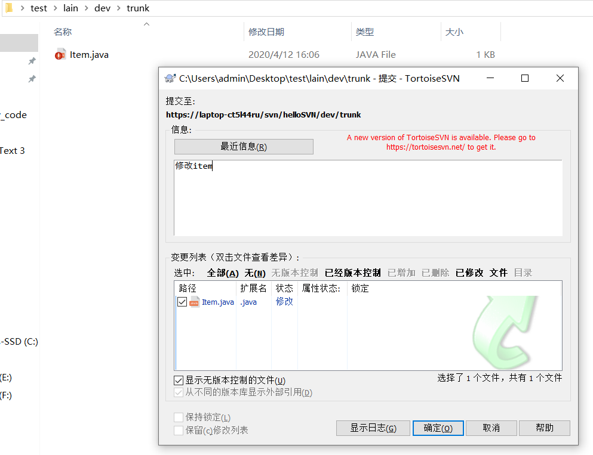Click the 文件 selection filter
Image resolution: width=593 pixels, height=455 pixels.
coord(499,273)
